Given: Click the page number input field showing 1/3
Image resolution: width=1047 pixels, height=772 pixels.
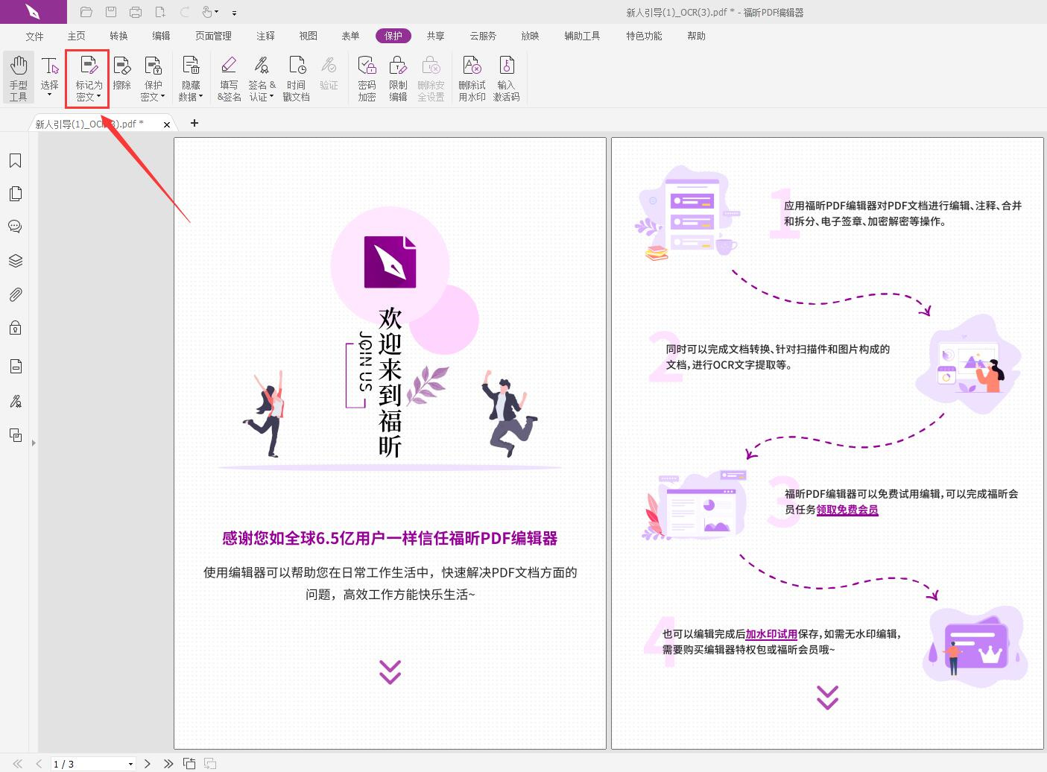Looking at the screenshot, I should click(x=89, y=764).
